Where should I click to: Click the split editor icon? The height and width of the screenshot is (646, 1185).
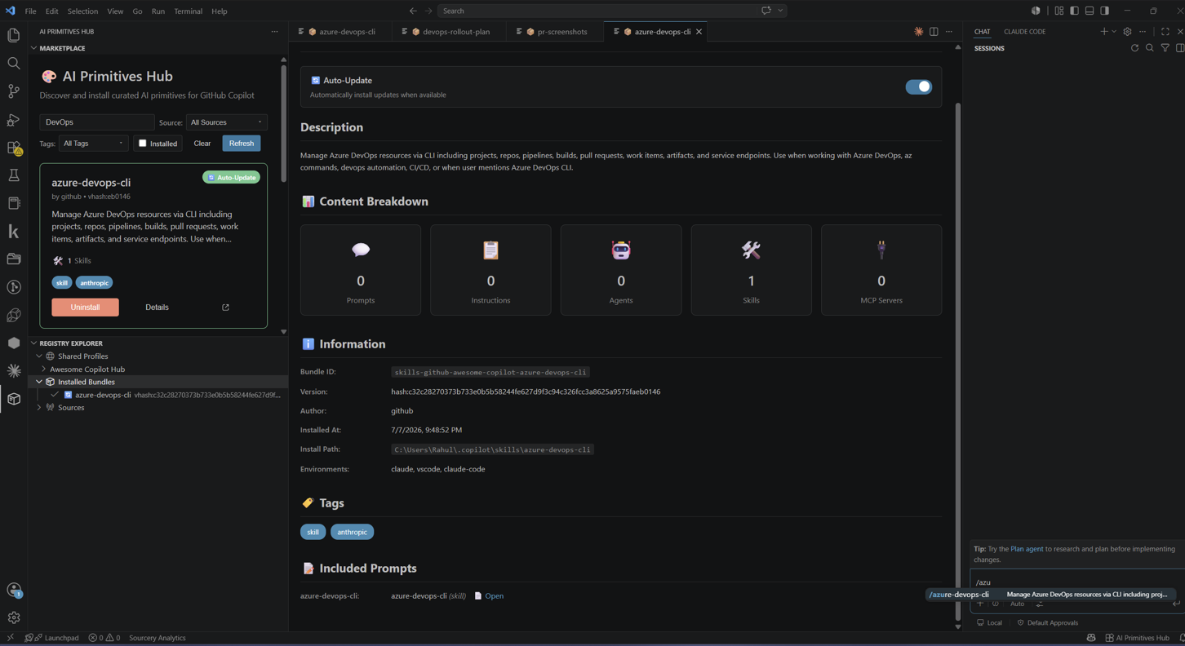934,32
